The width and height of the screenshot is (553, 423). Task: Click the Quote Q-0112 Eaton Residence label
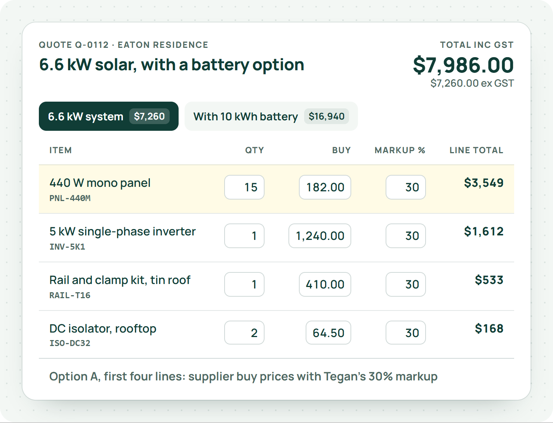point(124,45)
